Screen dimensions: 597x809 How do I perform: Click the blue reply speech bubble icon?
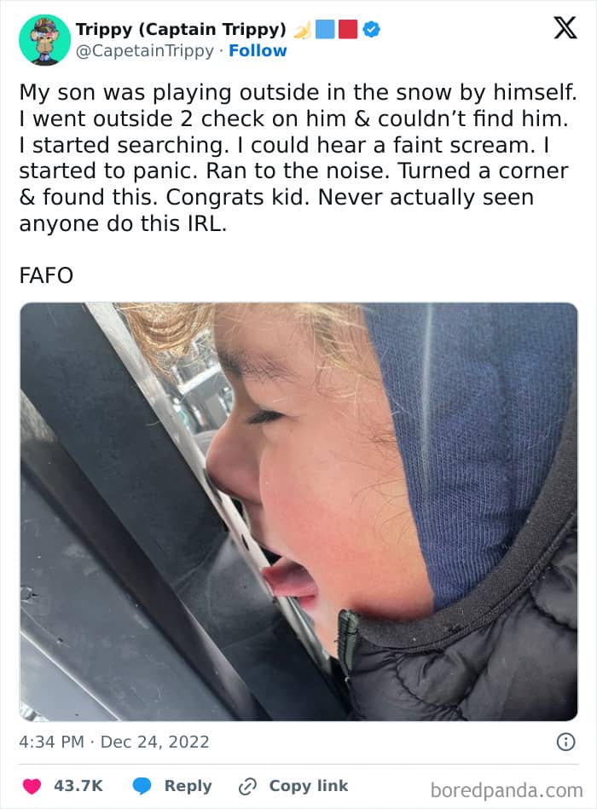[142, 786]
